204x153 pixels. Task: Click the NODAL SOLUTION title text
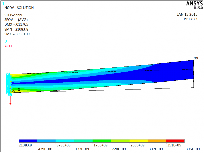19,8
